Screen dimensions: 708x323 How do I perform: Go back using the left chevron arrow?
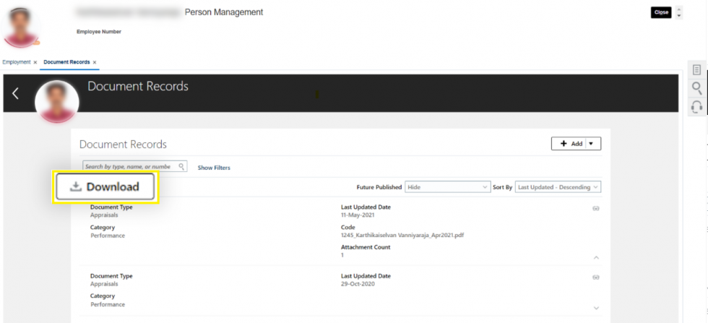pyautogui.click(x=16, y=93)
